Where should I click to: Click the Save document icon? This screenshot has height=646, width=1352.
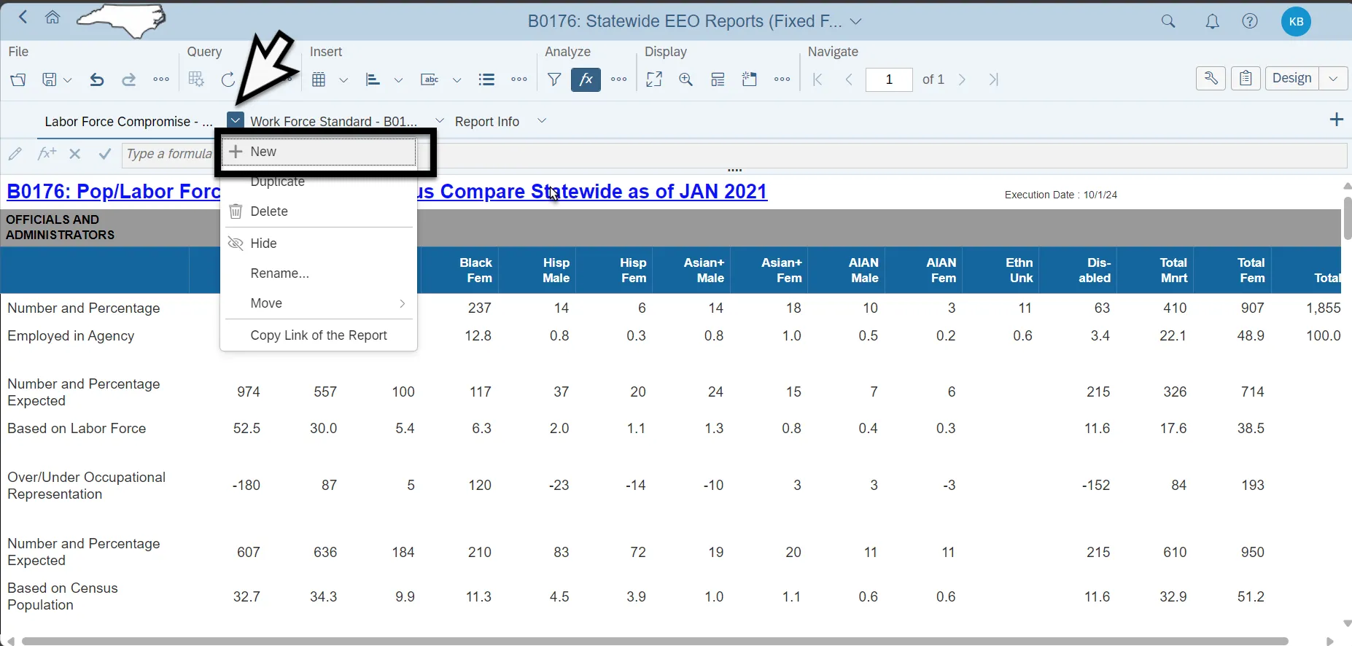pyautogui.click(x=49, y=79)
